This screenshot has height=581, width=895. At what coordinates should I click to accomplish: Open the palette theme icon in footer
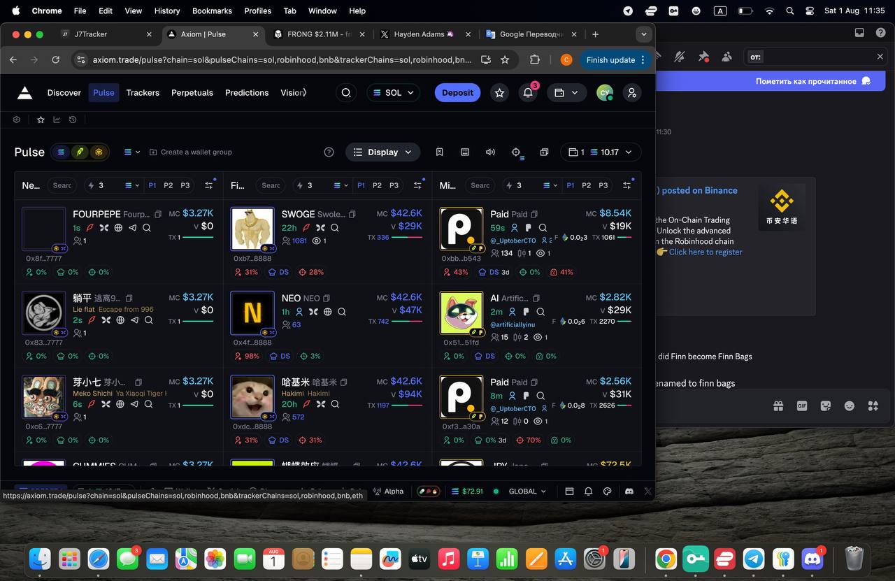coord(608,492)
